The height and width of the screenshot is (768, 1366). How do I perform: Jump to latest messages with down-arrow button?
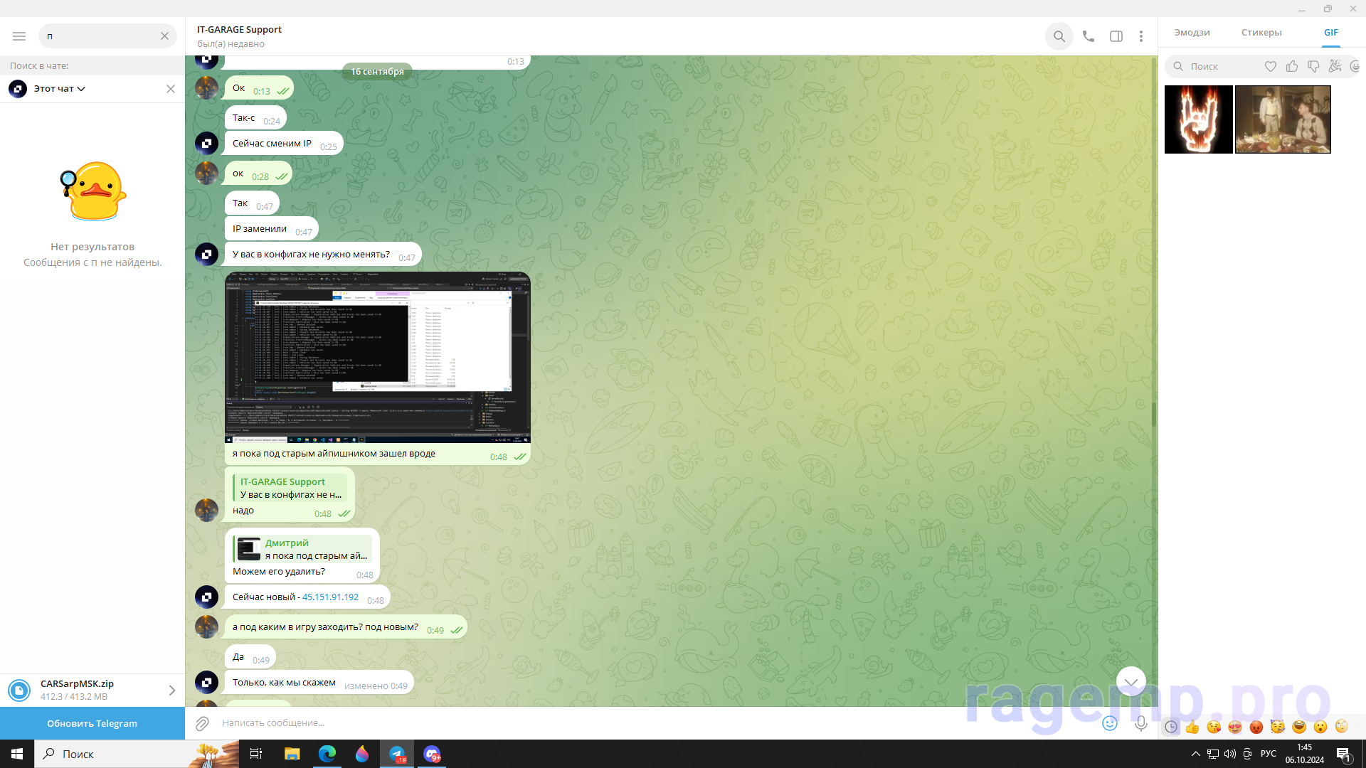coord(1131,681)
